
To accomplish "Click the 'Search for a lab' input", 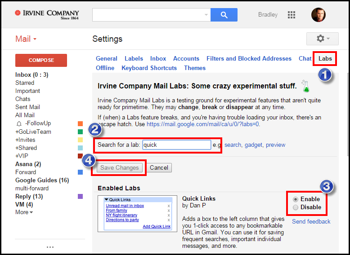I will tap(176, 145).
